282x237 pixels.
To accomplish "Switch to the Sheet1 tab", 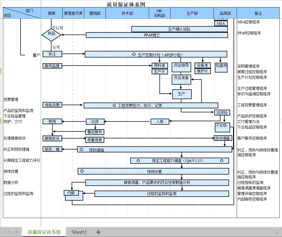I will 79,232.
